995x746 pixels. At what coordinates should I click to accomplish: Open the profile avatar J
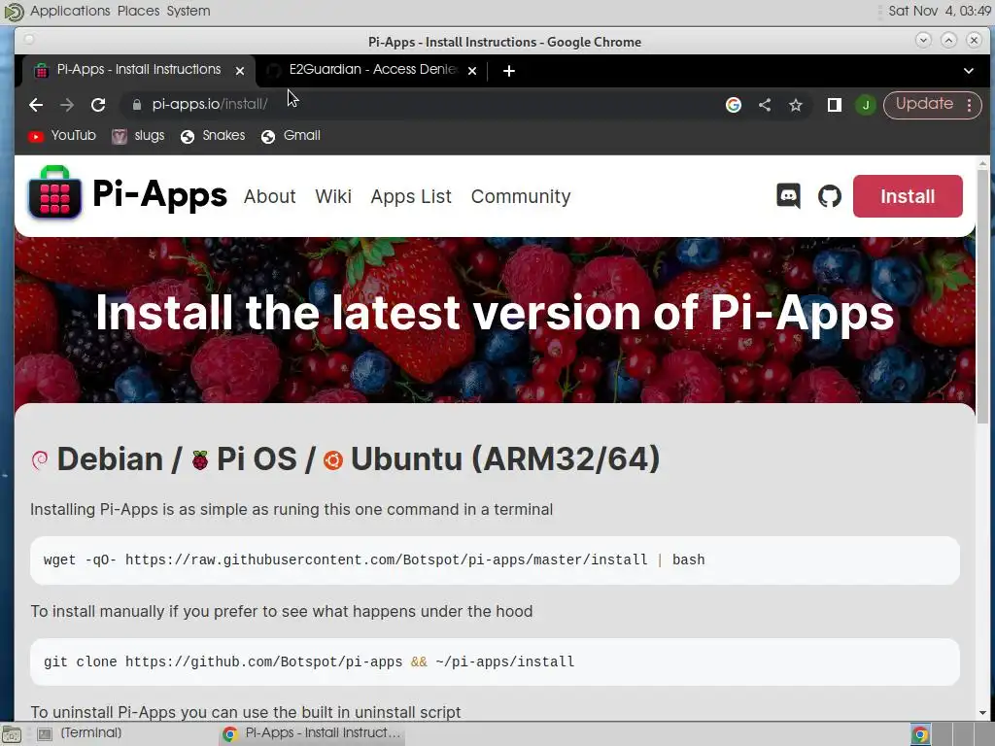coord(865,105)
